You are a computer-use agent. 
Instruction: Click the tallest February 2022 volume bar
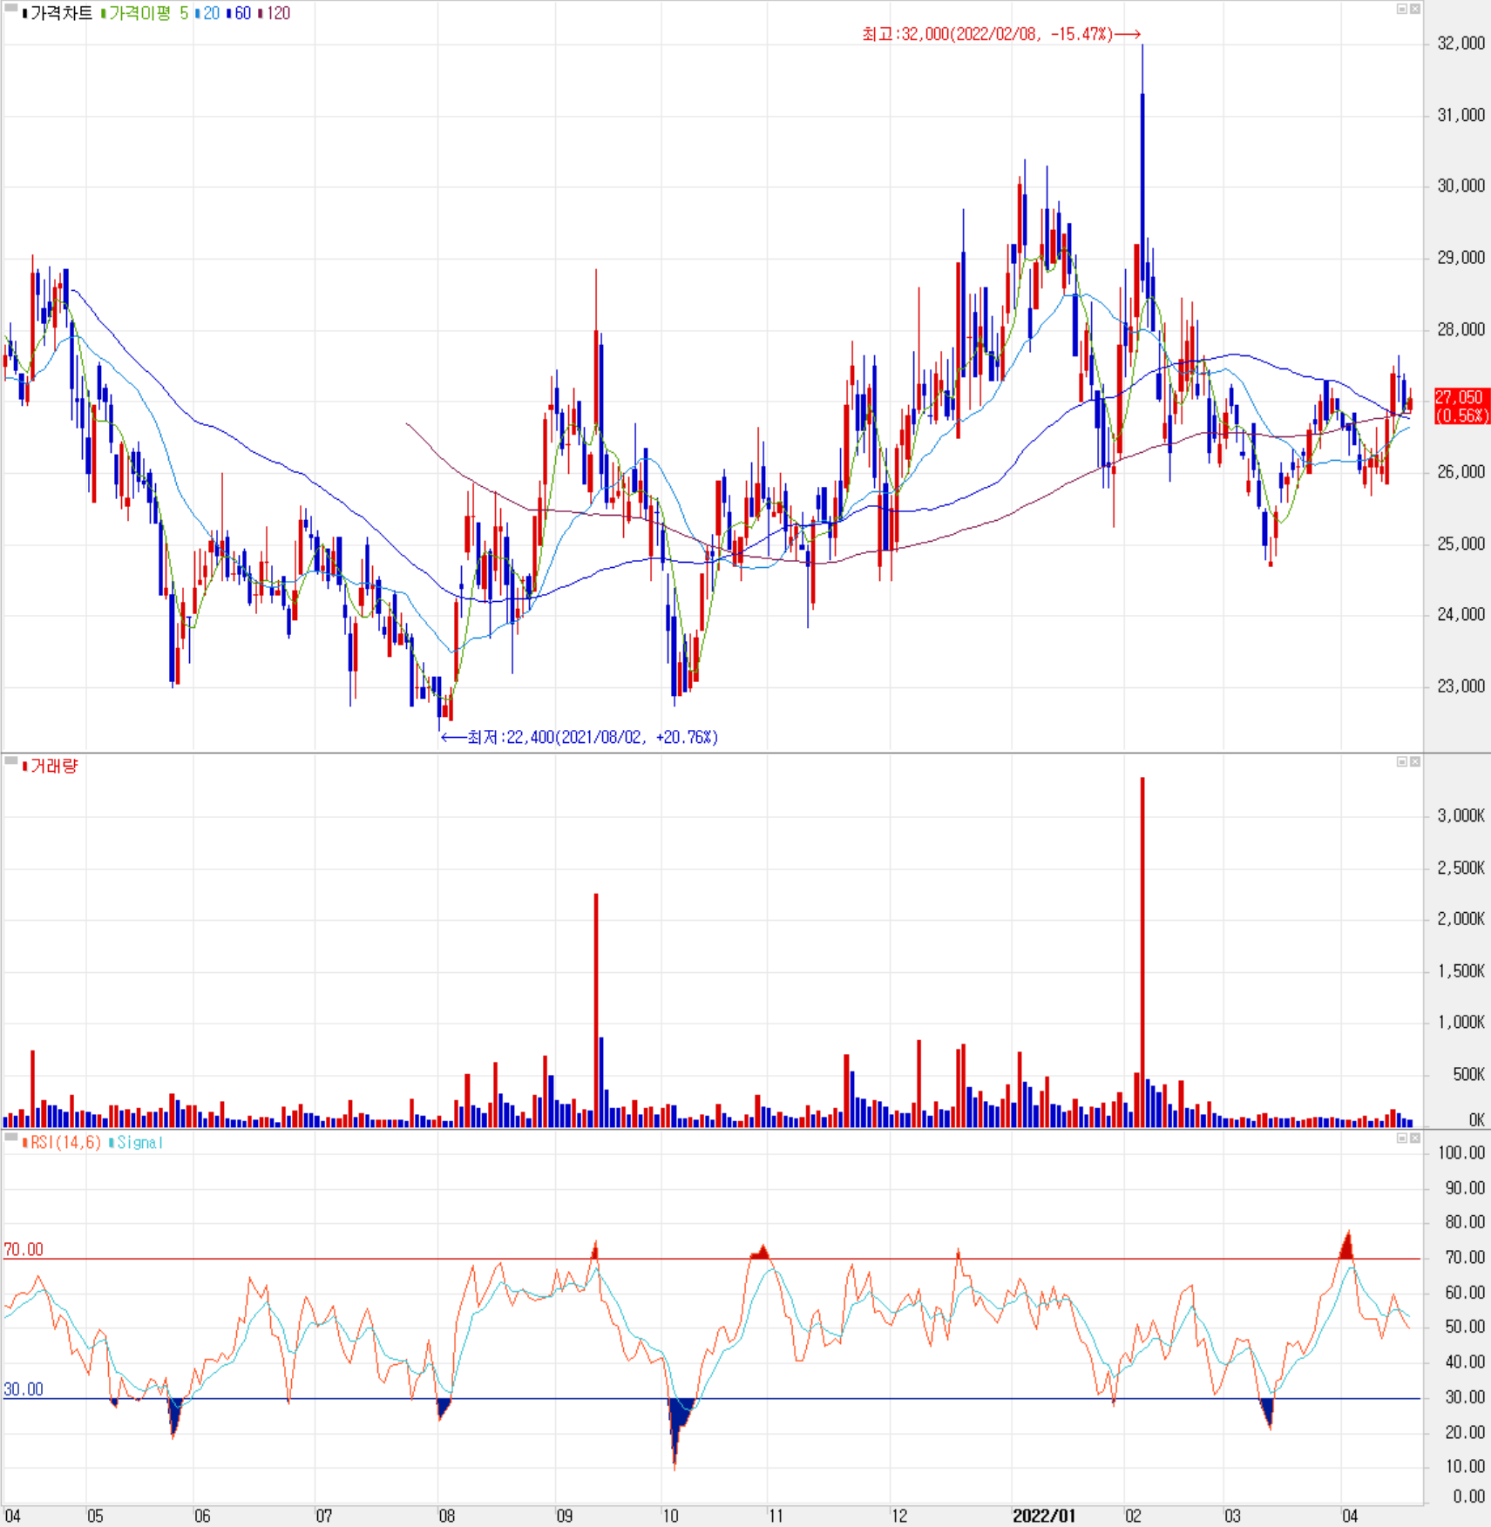(1142, 952)
